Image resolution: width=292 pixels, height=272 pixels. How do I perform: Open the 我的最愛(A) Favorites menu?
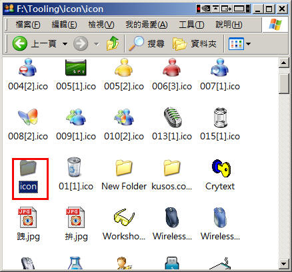[147, 25]
